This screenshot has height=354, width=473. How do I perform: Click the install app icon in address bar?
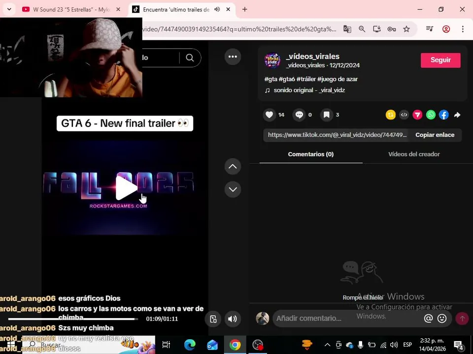tap(377, 29)
